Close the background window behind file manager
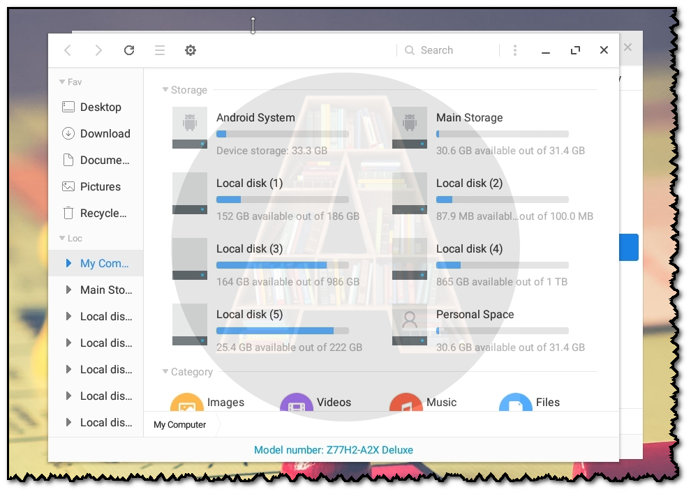Screen dimensions: 691x494 point(628,47)
